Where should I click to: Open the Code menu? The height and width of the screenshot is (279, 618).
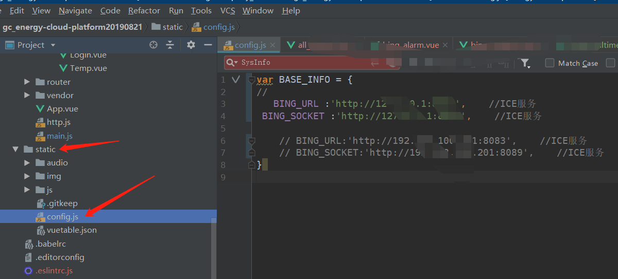click(110, 10)
